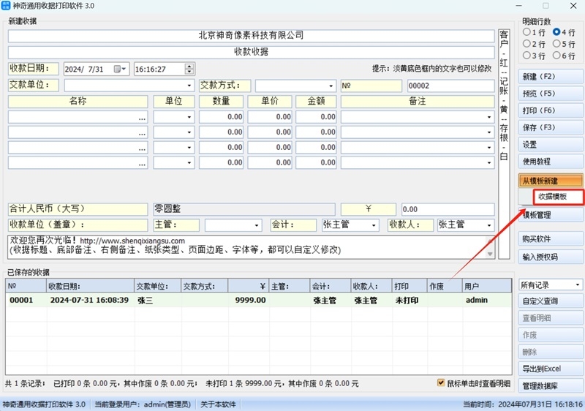Image resolution: width=585 pixels, height=411 pixels.
Task: Click 管理数据库 button
Action: coord(551,385)
